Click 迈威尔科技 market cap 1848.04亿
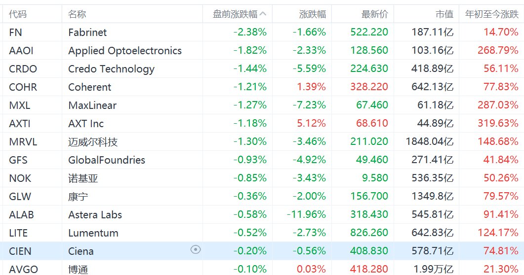 click(430, 141)
